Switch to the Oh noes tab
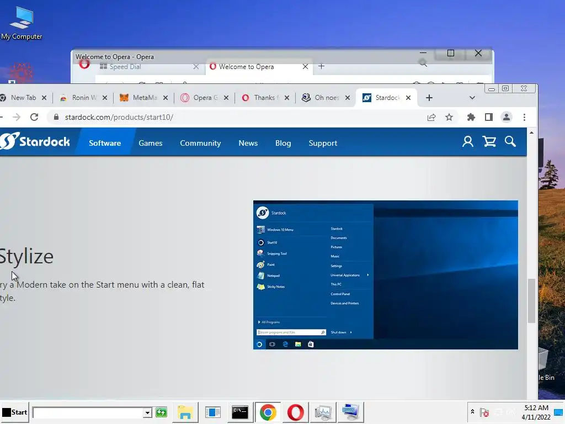Screen dimensions: 565x424 (x=327, y=98)
